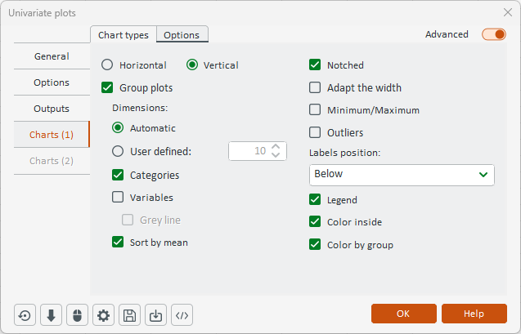
Task: Check the Grey line checkbox
Action: point(128,220)
